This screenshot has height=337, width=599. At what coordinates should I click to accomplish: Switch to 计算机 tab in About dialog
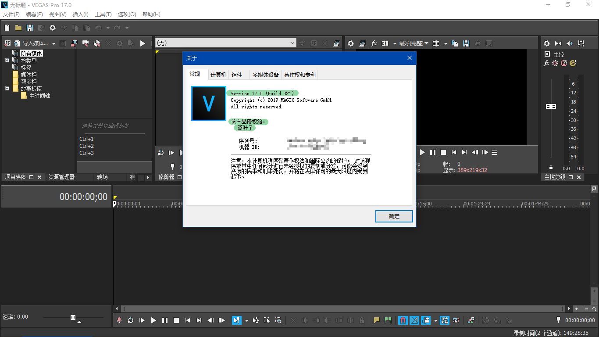click(218, 75)
